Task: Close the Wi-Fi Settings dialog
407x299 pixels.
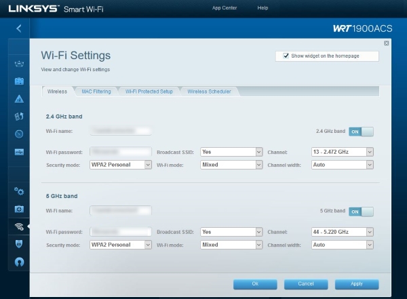Action: (386, 43)
